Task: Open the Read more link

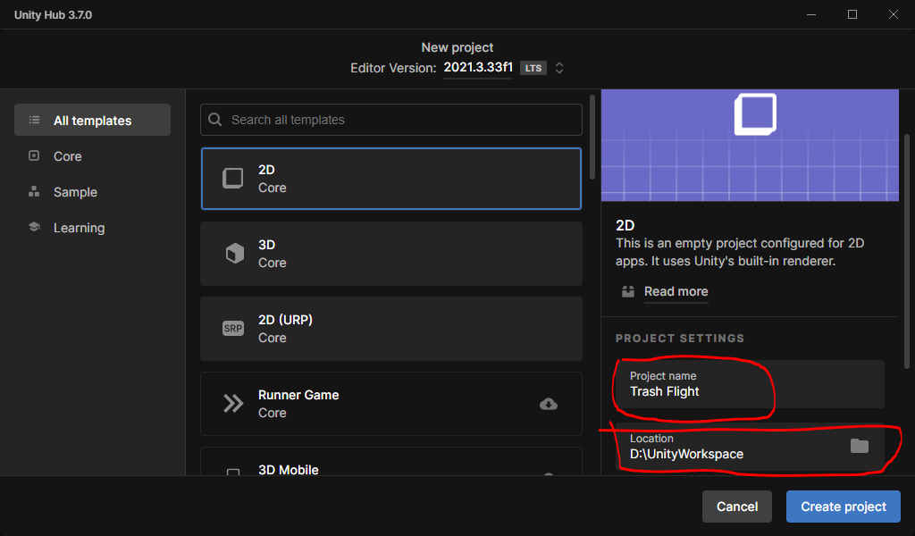Action: (x=676, y=291)
